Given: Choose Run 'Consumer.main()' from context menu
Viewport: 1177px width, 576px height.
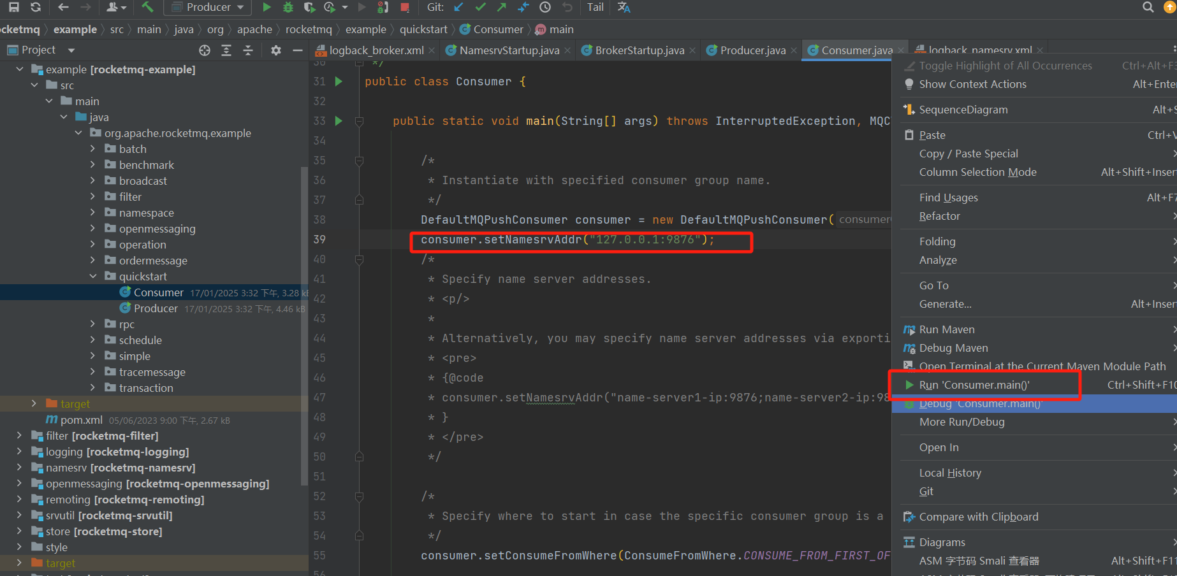Looking at the screenshot, I should (x=974, y=385).
